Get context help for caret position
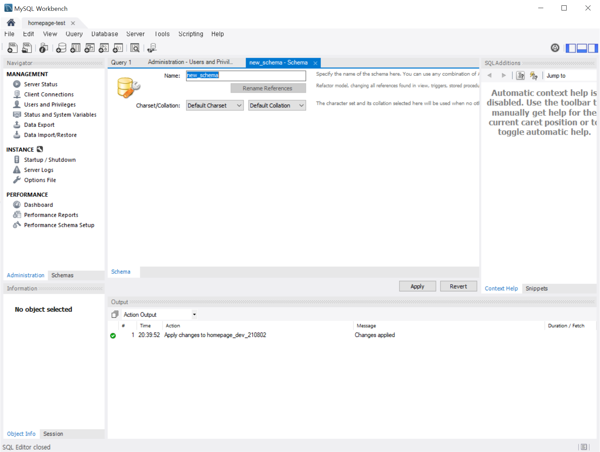 click(521, 76)
